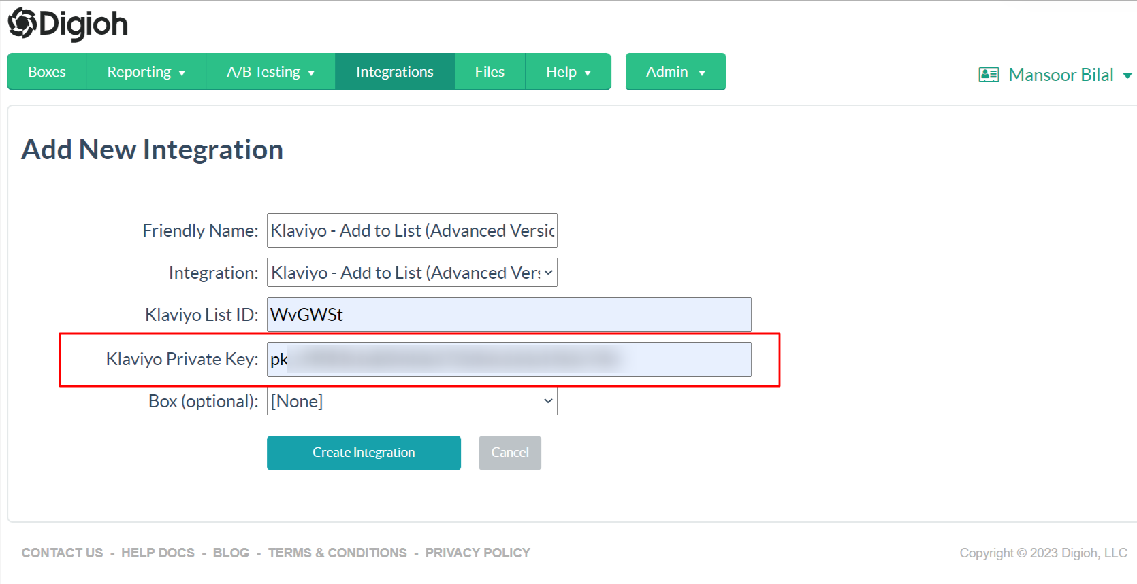Click into the Klaviyo List ID field
The image size is (1137, 584).
tap(509, 315)
